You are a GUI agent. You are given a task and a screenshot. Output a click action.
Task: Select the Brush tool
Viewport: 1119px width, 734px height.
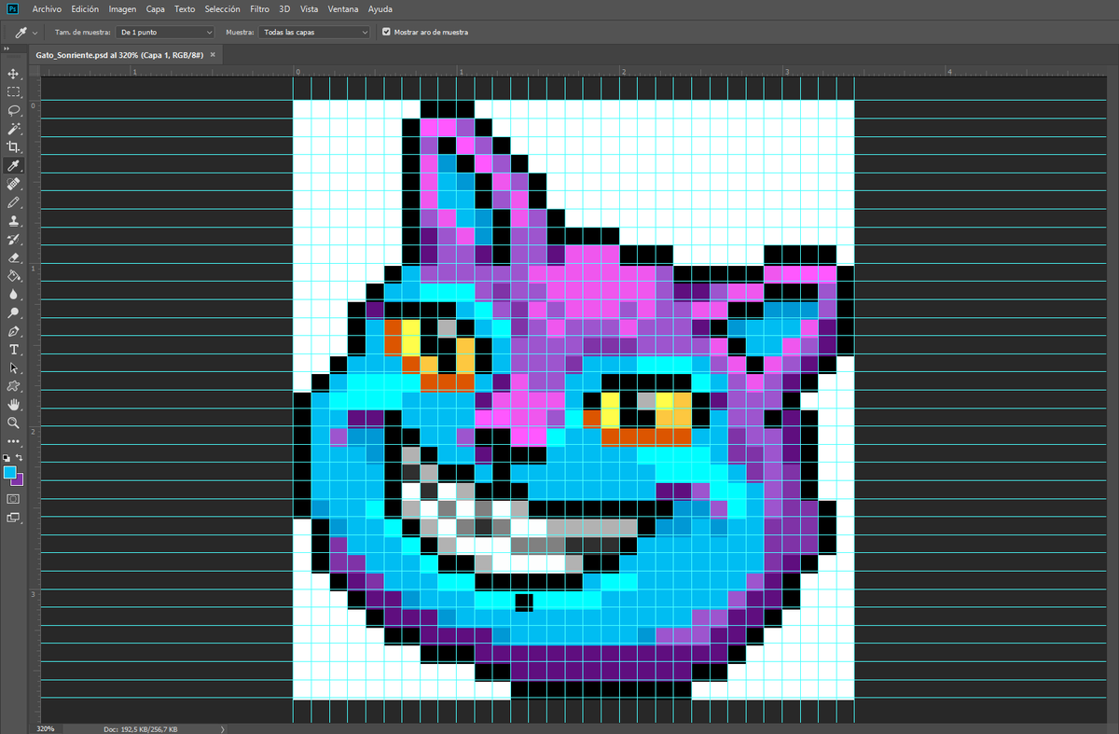pyautogui.click(x=14, y=201)
